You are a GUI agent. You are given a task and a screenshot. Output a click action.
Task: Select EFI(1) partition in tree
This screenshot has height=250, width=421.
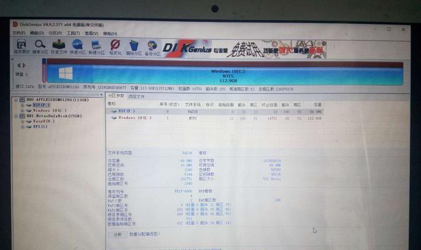pyautogui.click(x=40, y=126)
